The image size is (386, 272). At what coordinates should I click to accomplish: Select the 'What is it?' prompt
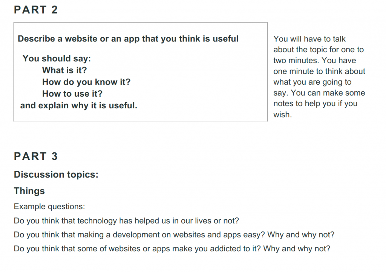(64, 70)
